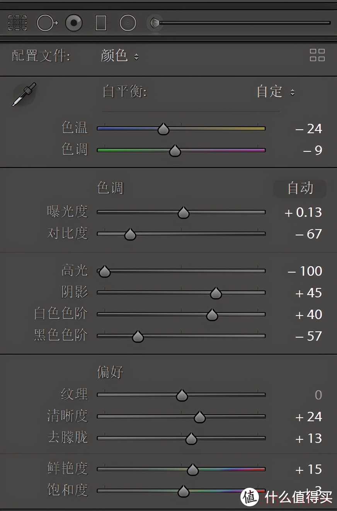Click the 色温 temperature slider handle
Image resolution: width=337 pixels, height=511 pixels.
click(163, 129)
